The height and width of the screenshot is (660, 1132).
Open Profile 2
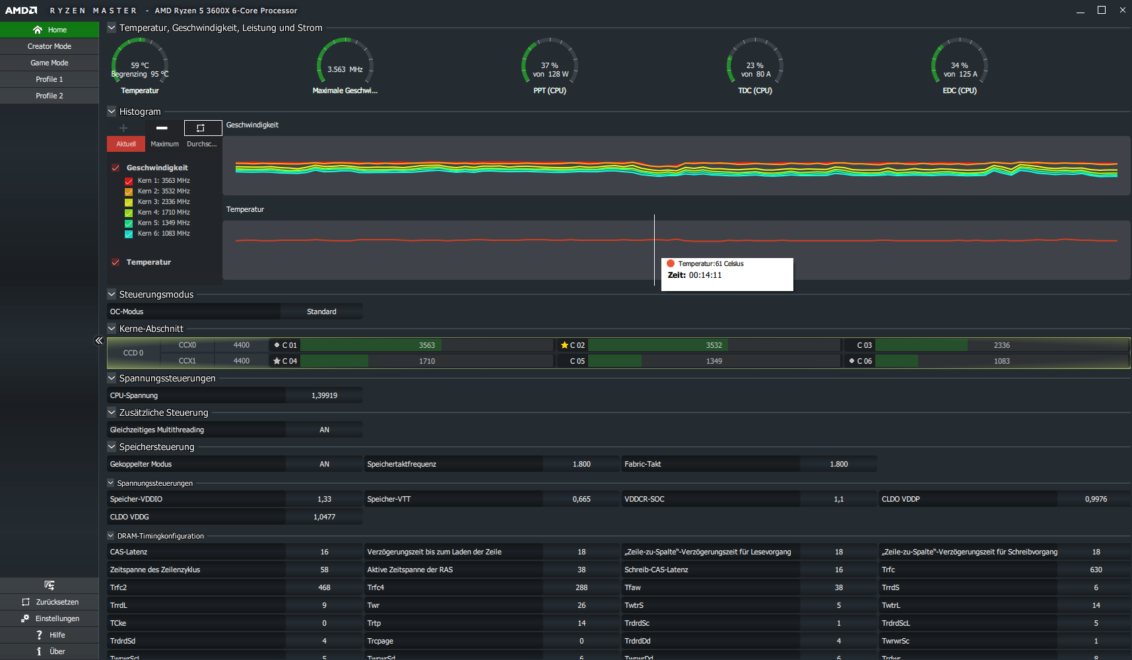point(50,96)
